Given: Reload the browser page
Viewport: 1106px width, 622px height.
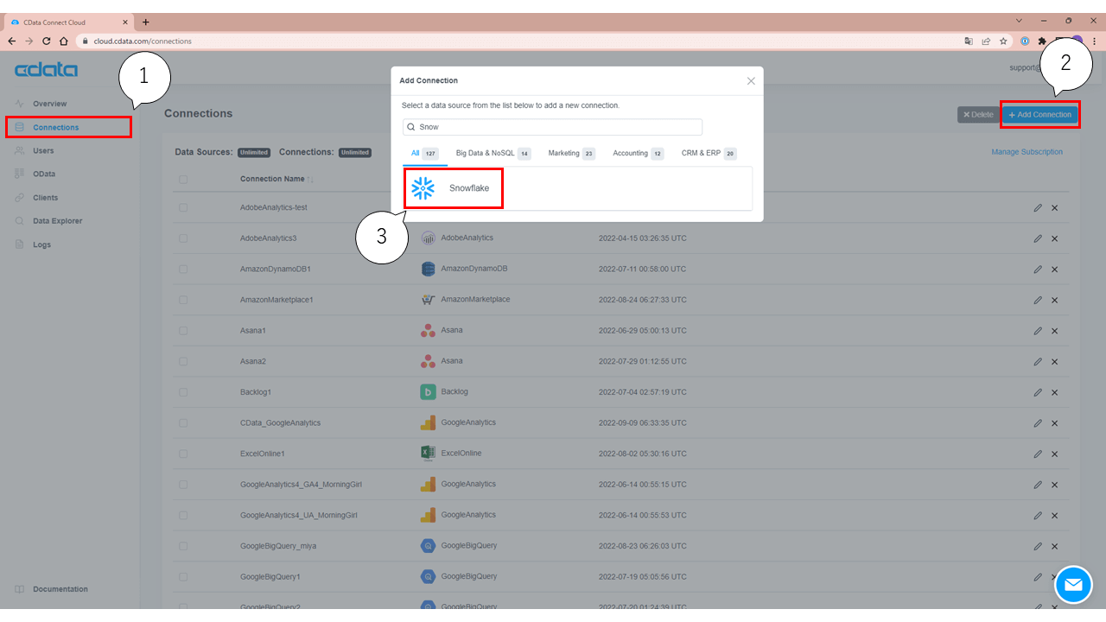Looking at the screenshot, I should coord(47,41).
